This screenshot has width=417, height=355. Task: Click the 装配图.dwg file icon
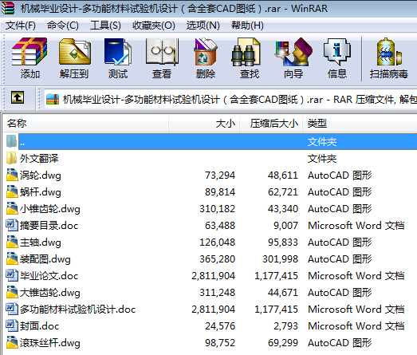coord(12,258)
